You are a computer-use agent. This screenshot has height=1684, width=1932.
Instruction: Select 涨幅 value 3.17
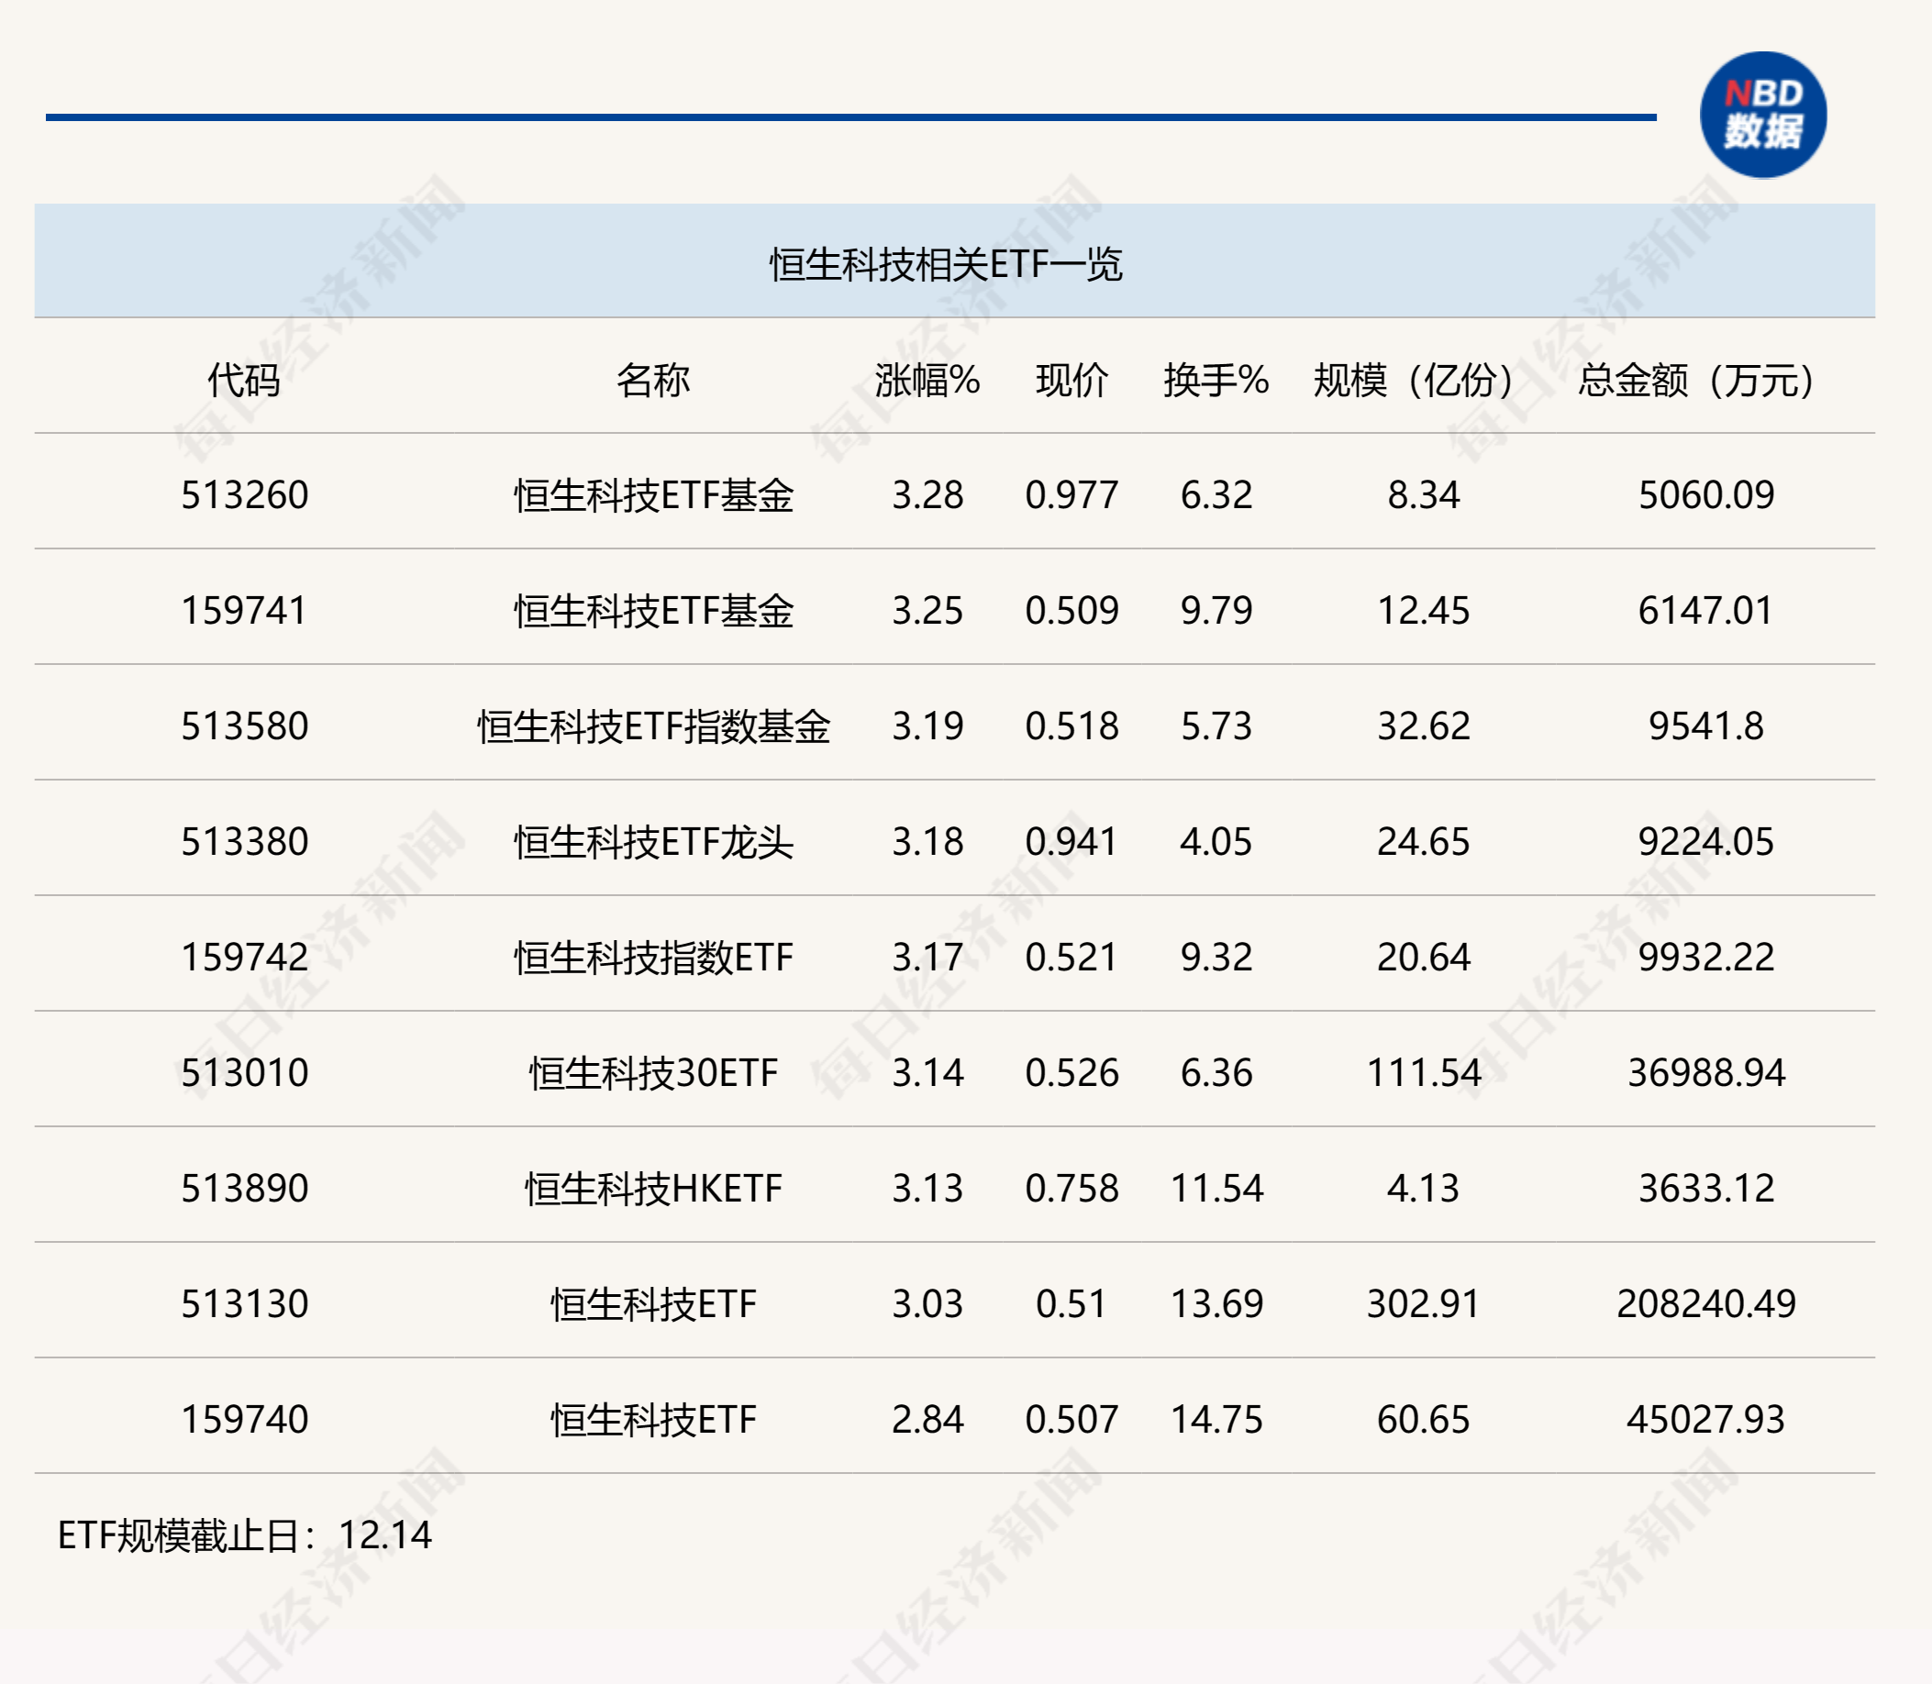pyautogui.click(x=927, y=958)
